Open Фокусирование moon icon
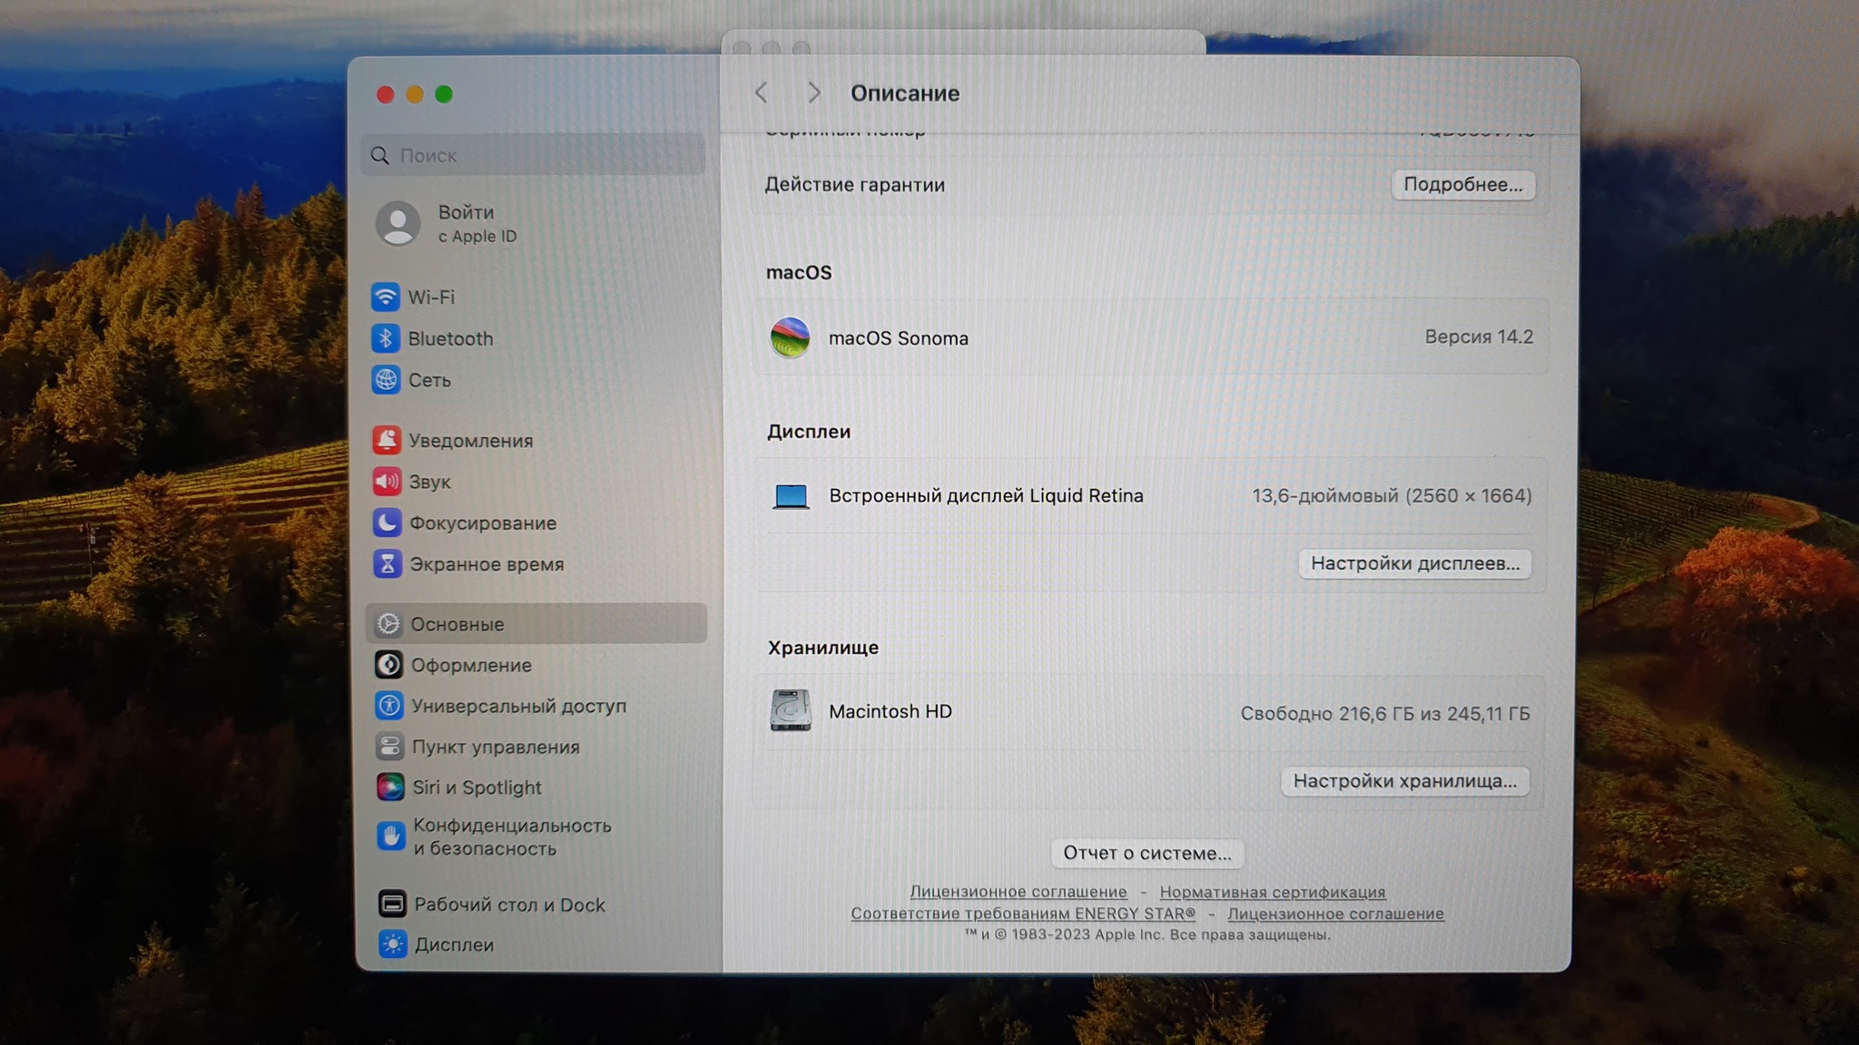The height and width of the screenshot is (1045, 1859). [x=387, y=522]
